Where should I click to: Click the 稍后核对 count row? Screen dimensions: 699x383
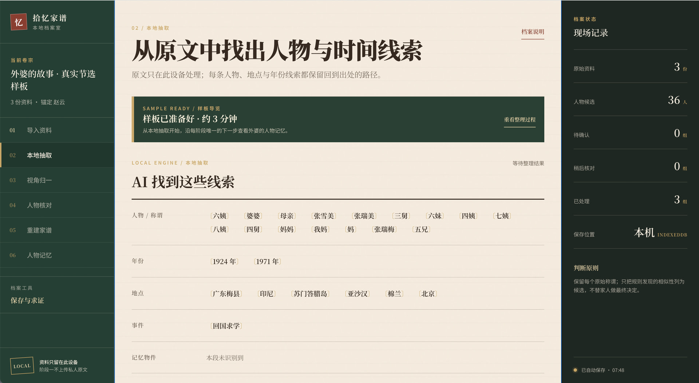(630, 166)
